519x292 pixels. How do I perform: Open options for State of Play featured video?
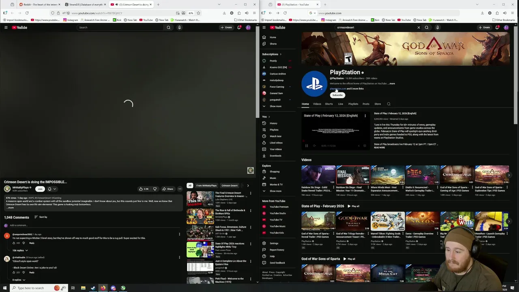pos(365,116)
